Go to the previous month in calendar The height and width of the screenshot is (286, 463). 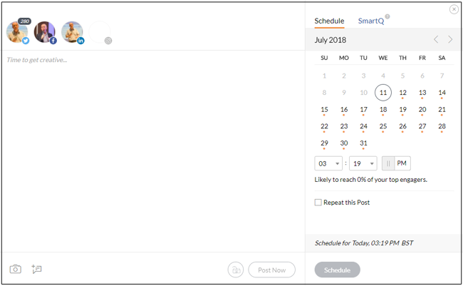[437, 39]
